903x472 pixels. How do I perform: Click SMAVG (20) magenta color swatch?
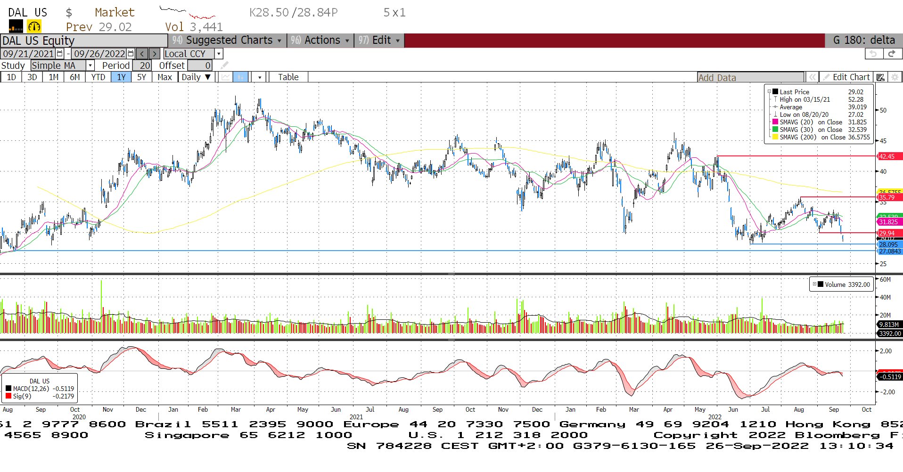pyautogui.click(x=775, y=122)
